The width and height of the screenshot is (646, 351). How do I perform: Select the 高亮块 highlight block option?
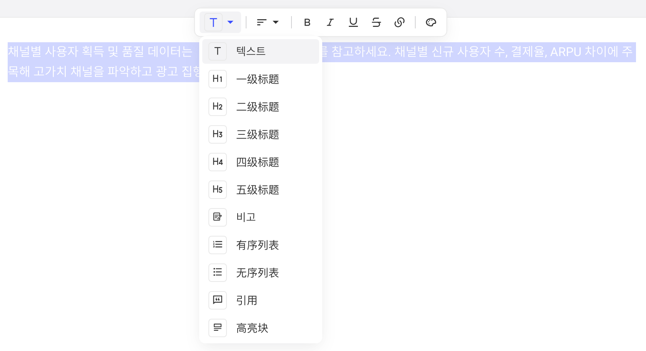coord(261,328)
